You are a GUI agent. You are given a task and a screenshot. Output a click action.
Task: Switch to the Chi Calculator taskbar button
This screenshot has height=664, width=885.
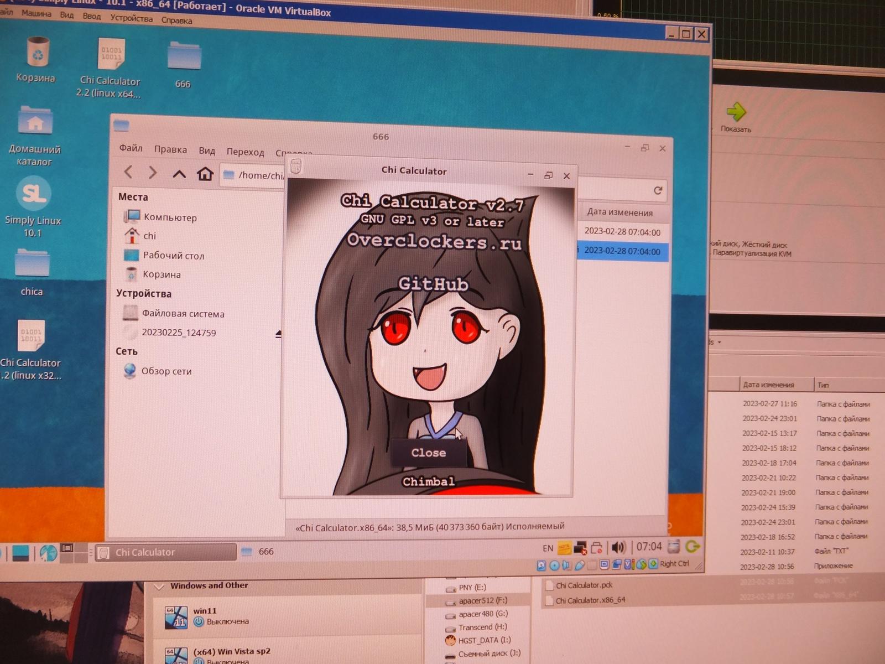point(166,552)
